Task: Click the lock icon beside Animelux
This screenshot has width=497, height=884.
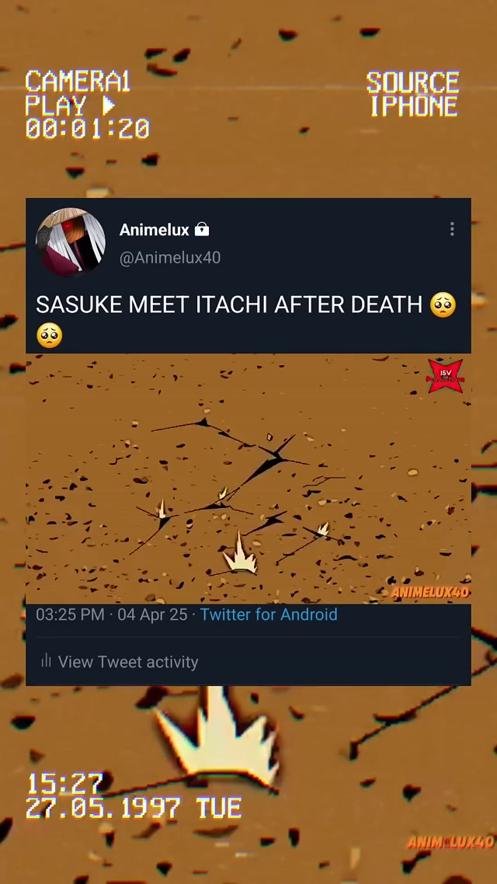Action: (x=202, y=229)
